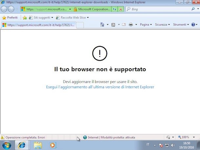Open the Preferiti favorites panel

pos(10,17)
